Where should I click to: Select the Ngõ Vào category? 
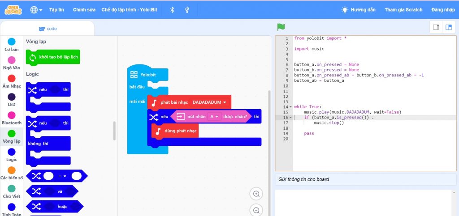click(11, 64)
